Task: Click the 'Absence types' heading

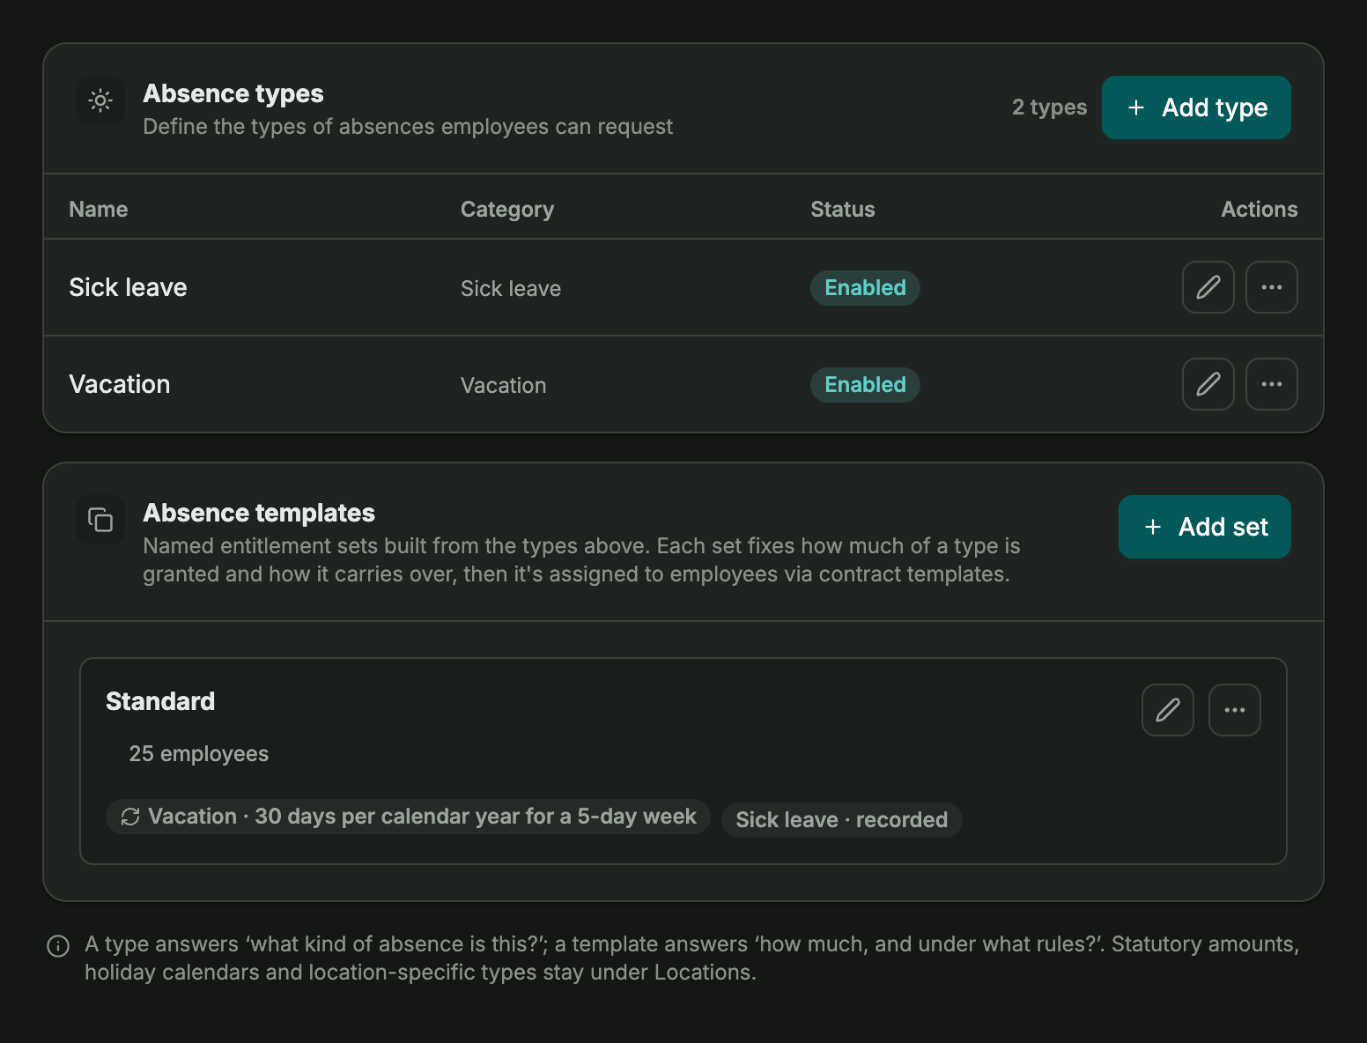Action: [233, 93]
